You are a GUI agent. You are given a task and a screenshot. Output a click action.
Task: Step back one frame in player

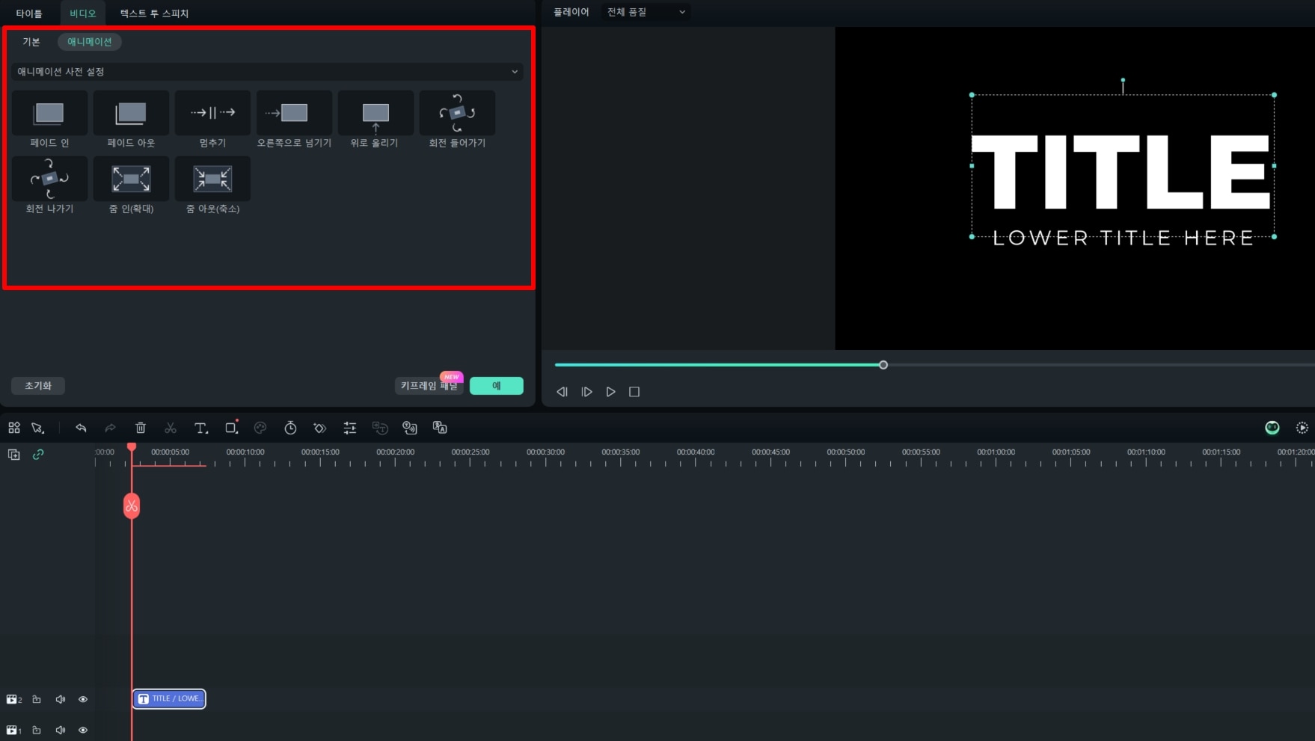coord(563,392)
